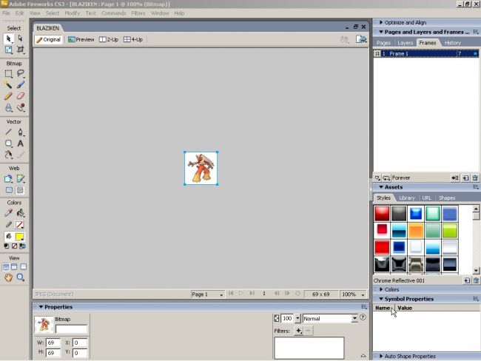The image size is (481, 361).
Task: Click the New/Duplicate Frame icon
Action: point(465,178)
